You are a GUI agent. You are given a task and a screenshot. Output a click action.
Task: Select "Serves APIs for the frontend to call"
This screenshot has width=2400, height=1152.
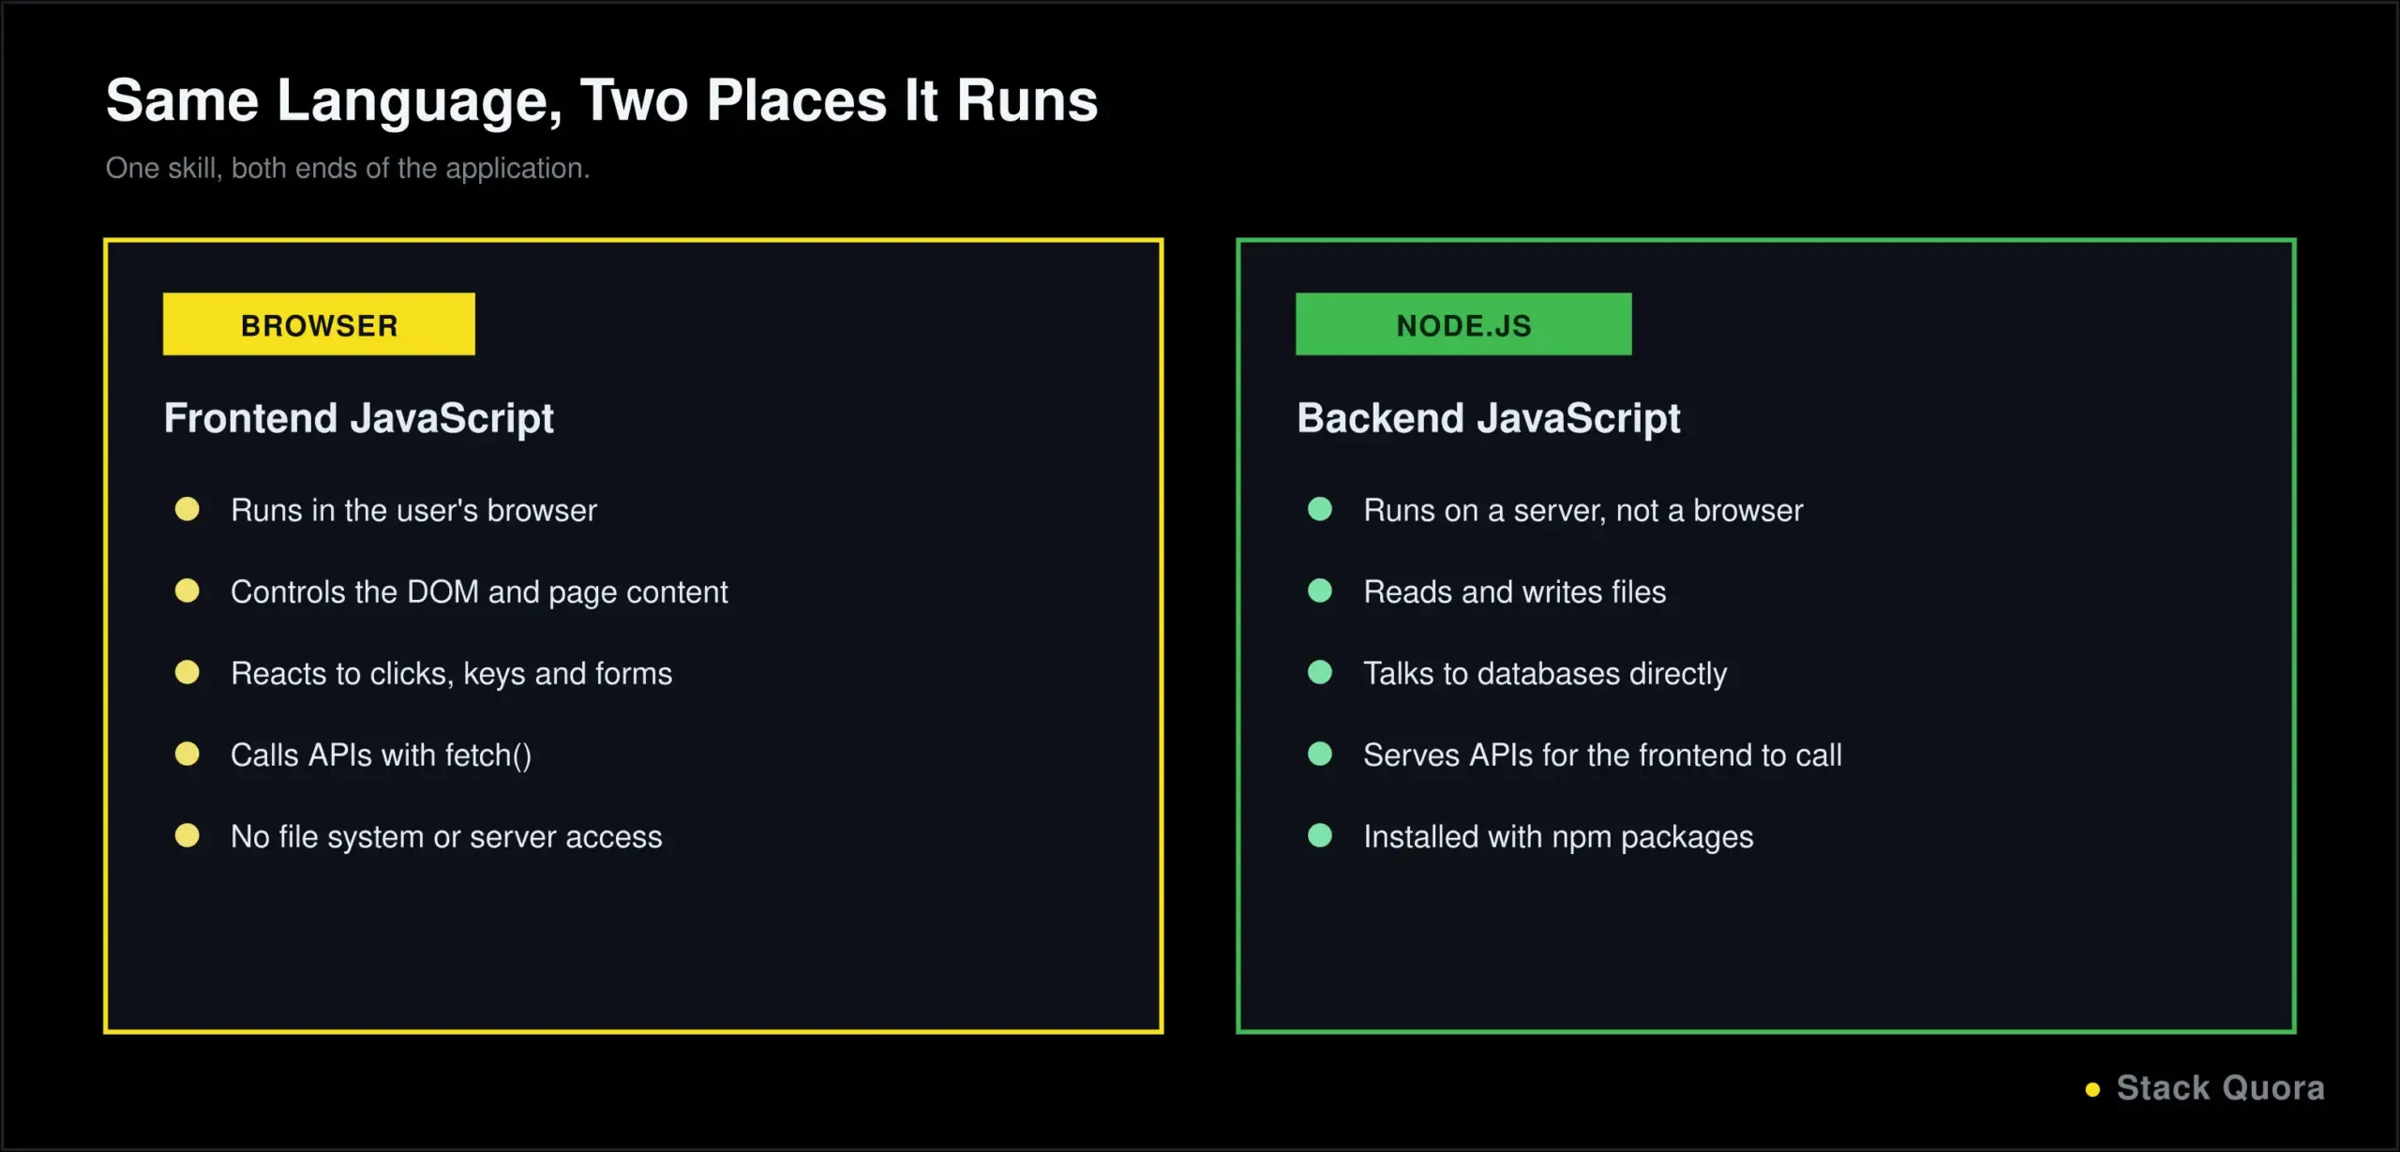click(1602, 756)
